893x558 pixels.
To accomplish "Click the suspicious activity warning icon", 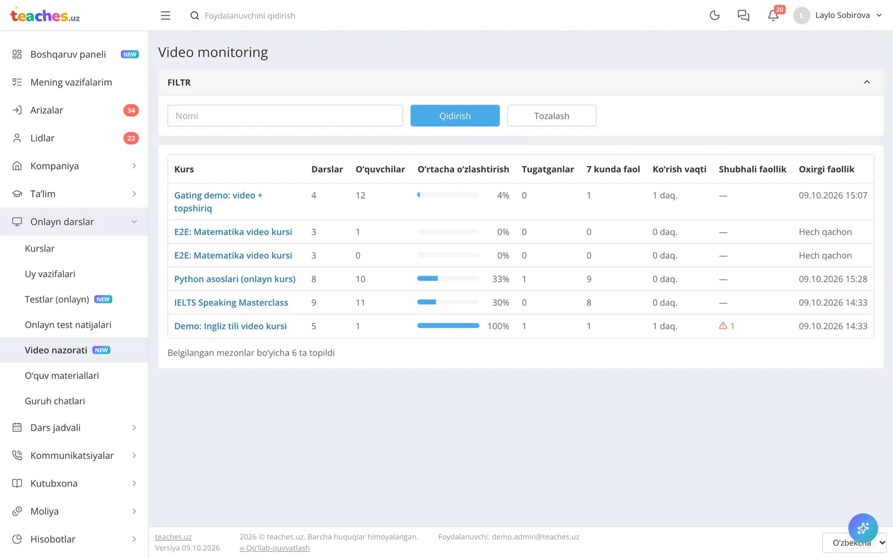I will (723, 326).
